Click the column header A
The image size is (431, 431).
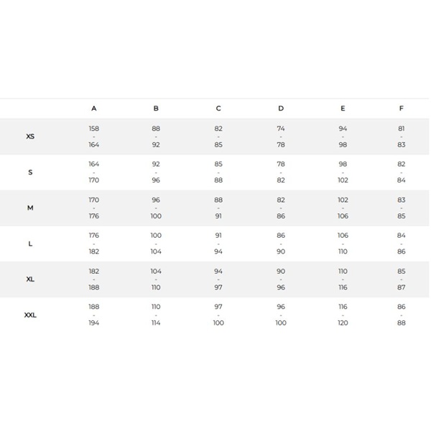pyautogui.click(x=93, y=108)
